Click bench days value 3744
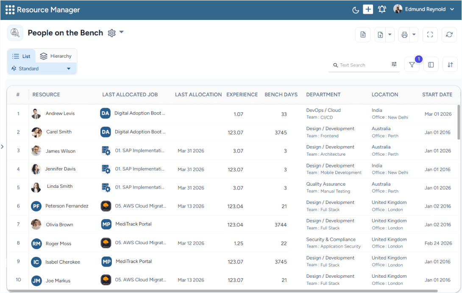 281,225
